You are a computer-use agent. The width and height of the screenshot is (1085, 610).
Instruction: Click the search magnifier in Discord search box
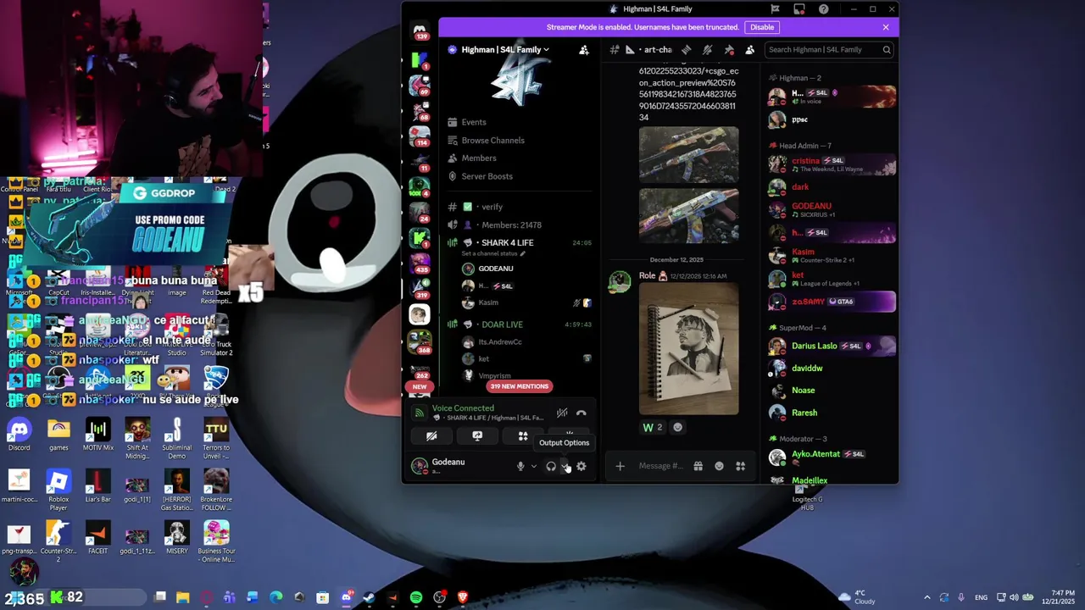click(887, 50)
